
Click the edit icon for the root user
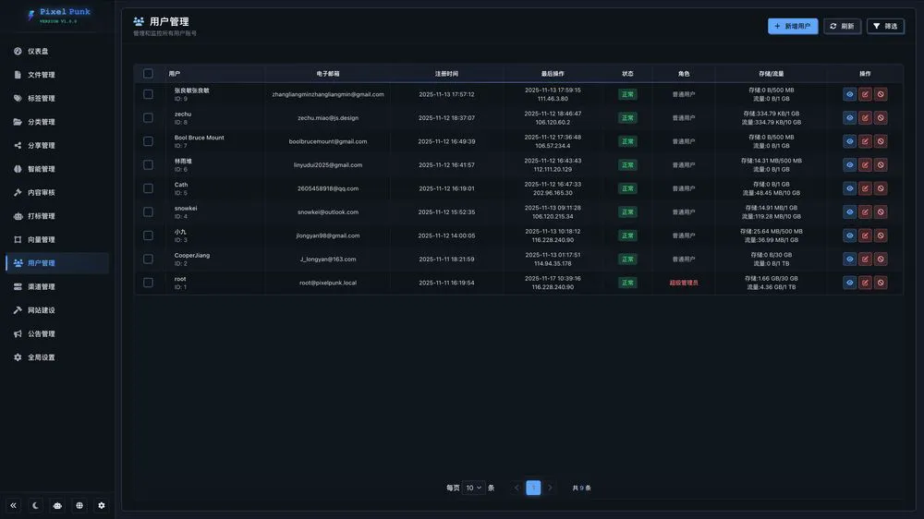865,283
